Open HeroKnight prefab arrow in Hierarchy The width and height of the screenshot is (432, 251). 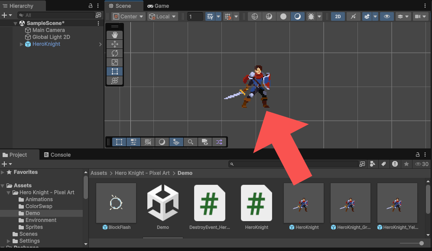100,44
